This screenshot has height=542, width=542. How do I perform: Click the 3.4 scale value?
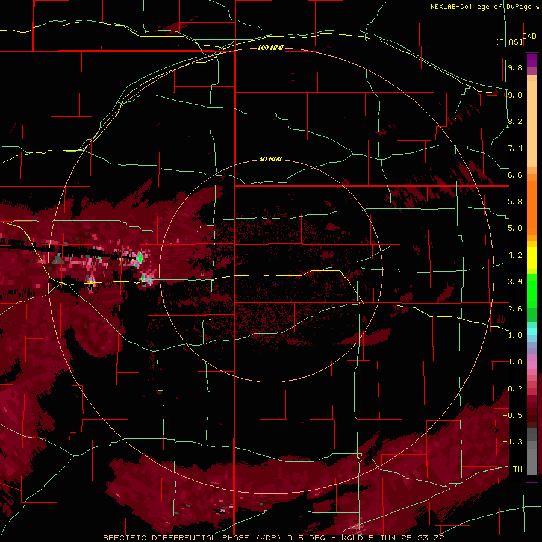(515, 282)
